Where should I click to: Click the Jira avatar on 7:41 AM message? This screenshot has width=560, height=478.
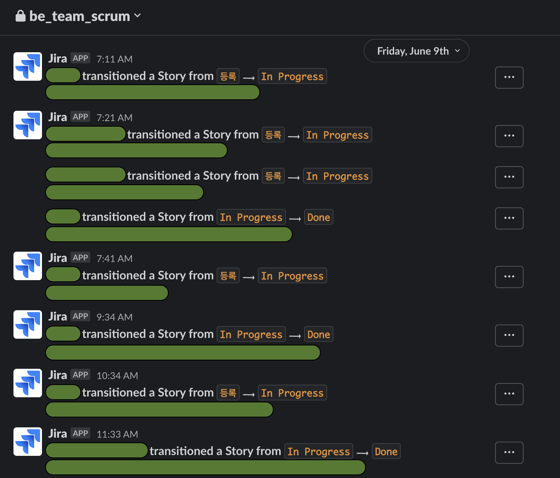(28, 266)
